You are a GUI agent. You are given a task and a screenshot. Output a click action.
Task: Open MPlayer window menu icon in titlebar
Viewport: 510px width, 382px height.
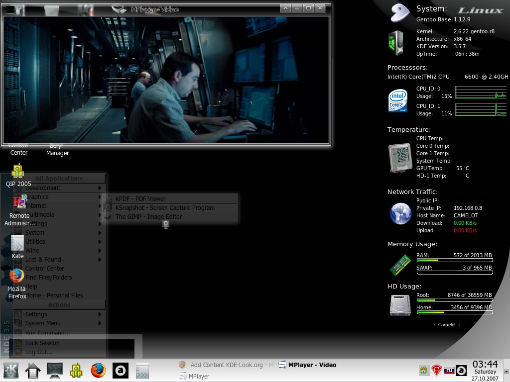tap(10, 10)
